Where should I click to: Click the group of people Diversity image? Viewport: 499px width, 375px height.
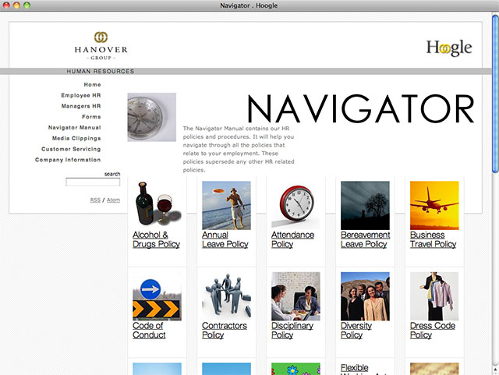click(365, 296)
